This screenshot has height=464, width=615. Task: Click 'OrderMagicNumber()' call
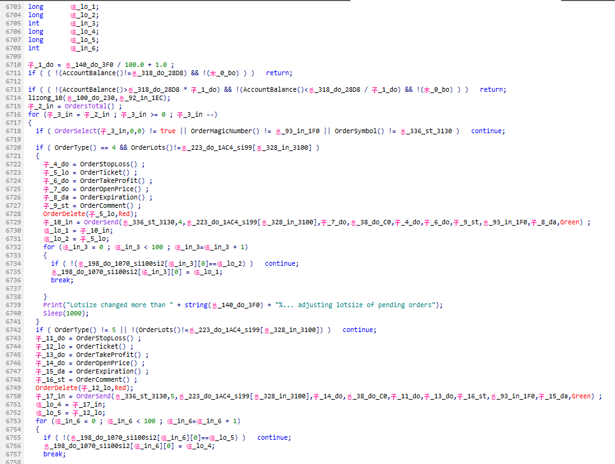(225, 131)
